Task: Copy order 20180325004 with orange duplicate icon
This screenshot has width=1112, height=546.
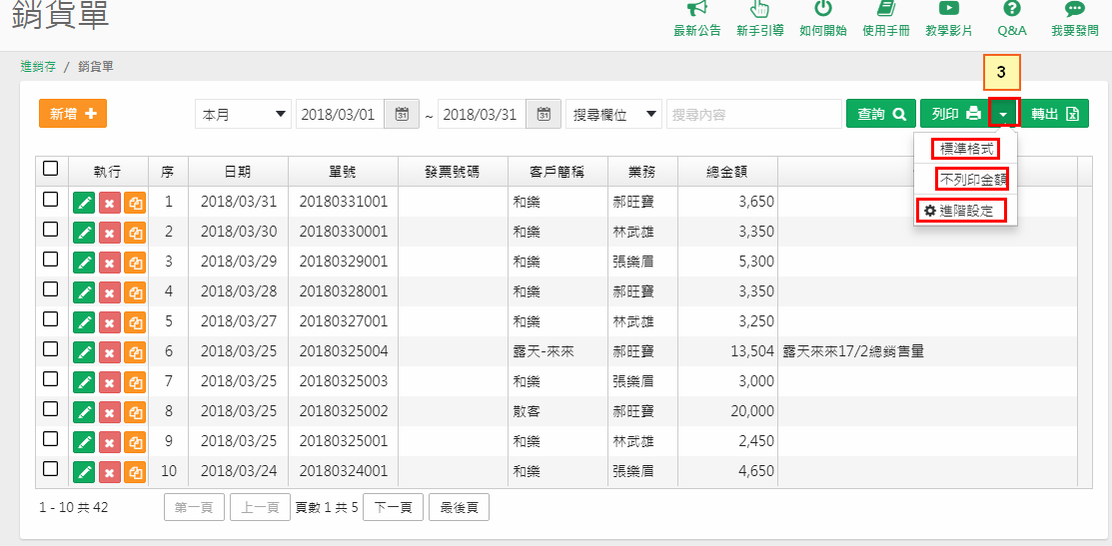Action: click(135, 351)
